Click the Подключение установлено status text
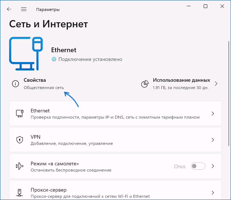231x200 pixels. pyautogui.click(x=90, y=59)
